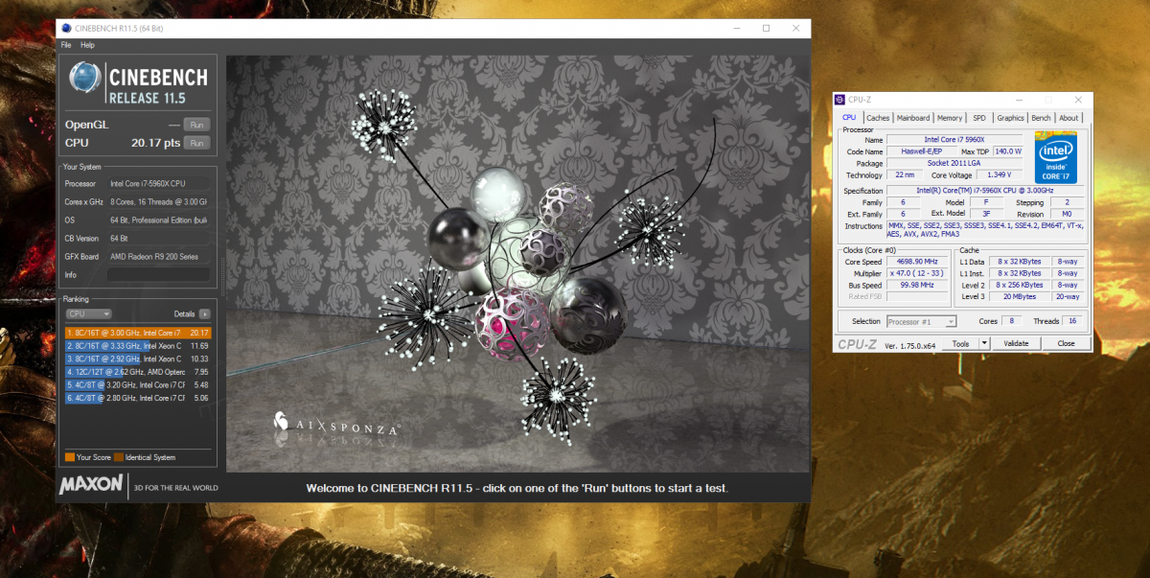Switch to the Caches tab in CPU-Z
1150x578 pixels.
click(x=878, y=118)
